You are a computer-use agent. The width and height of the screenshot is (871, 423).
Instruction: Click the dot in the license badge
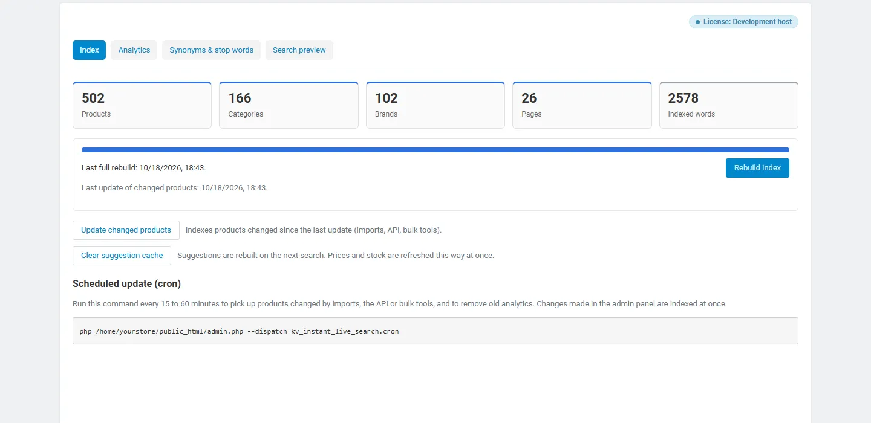tap(697, 22)
